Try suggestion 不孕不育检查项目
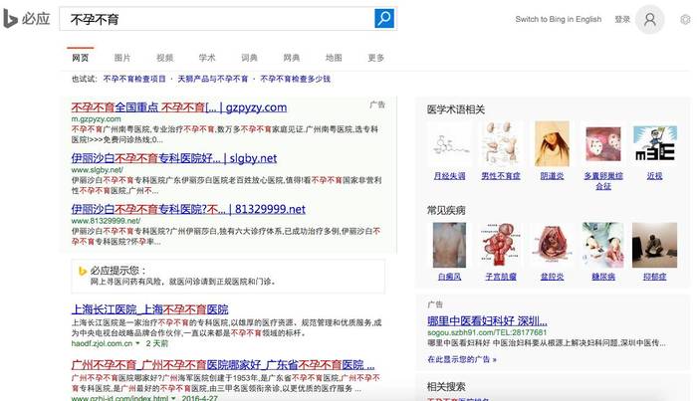Image resolution: width=697 pixels, height=401 pixels. [x=134, y=79]
